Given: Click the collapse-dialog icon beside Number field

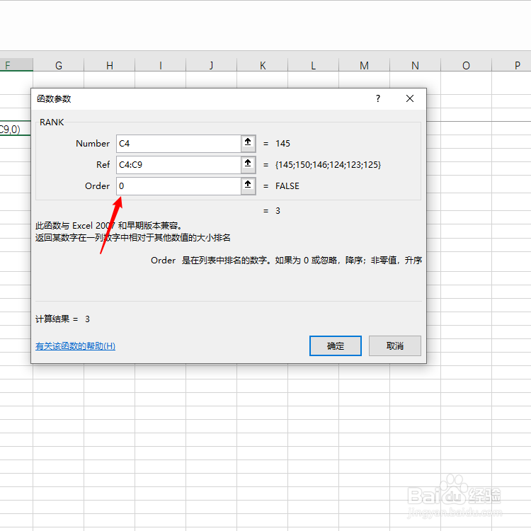Looking at the screenshot, I should [x=248, y=143].
